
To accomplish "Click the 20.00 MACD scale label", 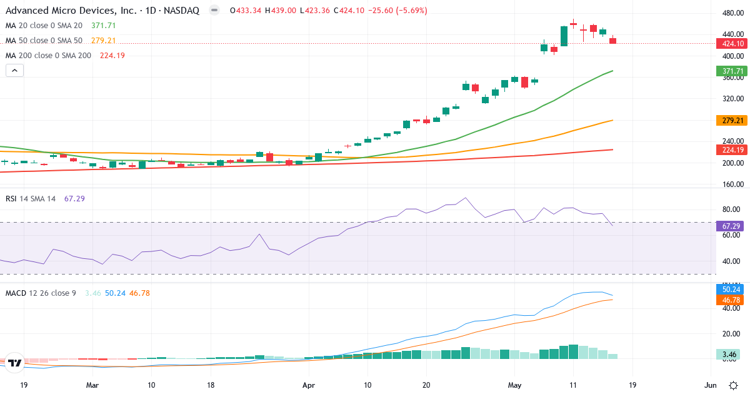I will click(732, 334).
